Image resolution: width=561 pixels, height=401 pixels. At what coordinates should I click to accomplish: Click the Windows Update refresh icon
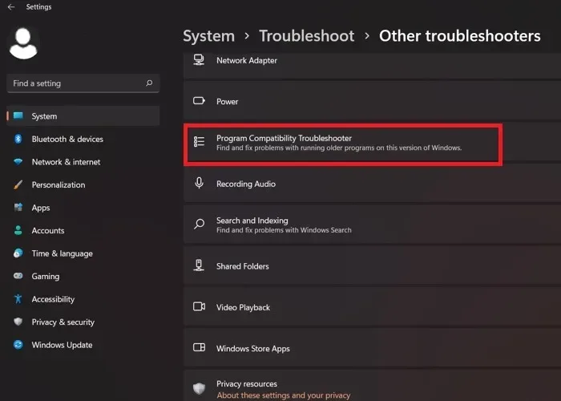(x=18, y=344)
